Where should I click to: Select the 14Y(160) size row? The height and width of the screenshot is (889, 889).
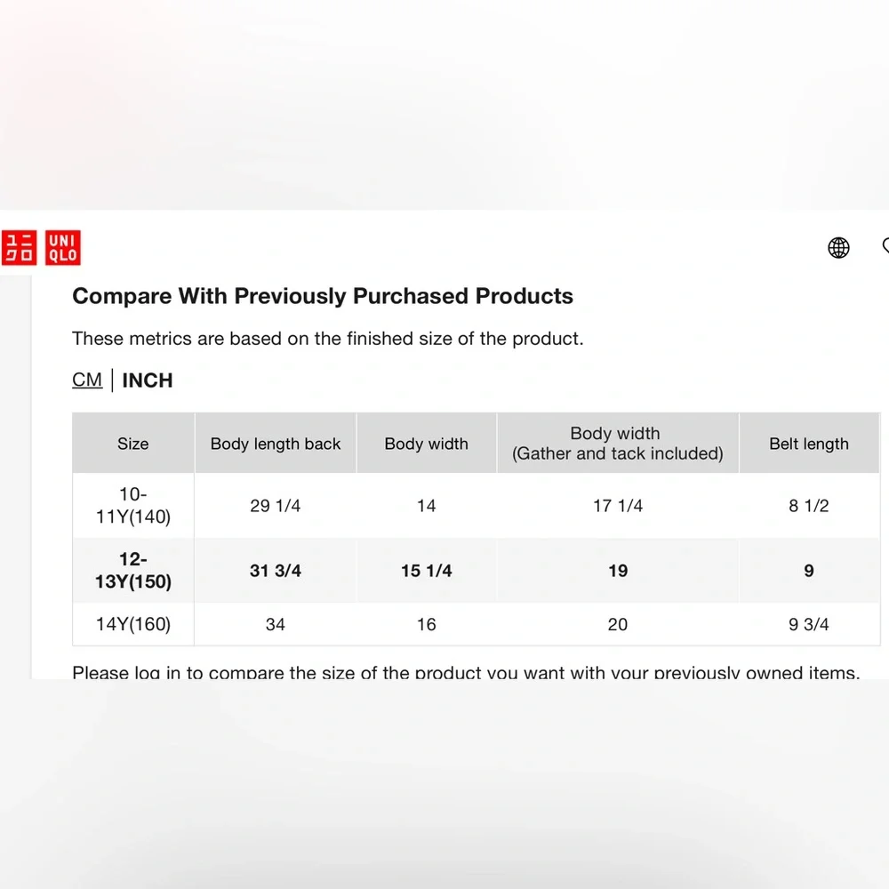point(476,624)
